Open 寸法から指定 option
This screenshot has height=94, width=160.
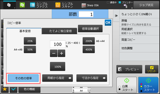pyautogui.click(x=92, y=78)
